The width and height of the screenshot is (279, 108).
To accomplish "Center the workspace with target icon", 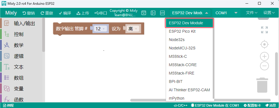I will click(x=264, y=44).
